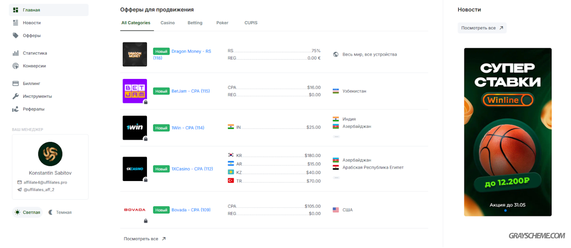
Task: Click the Биллинг card icon
Action: point(16,84)
